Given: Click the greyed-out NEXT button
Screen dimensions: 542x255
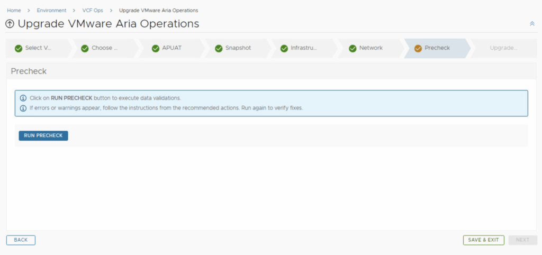Looking at the screenshot, I should pyautogui.click(x=522, y=240).
